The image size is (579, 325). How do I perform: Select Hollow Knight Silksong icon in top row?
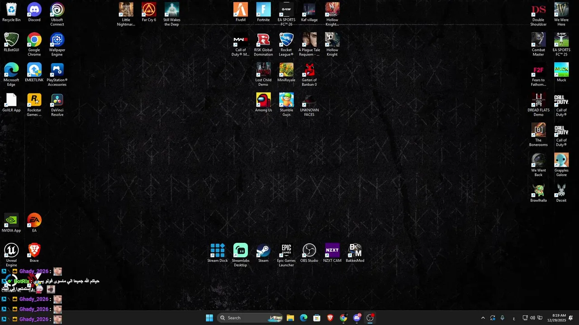332,14
